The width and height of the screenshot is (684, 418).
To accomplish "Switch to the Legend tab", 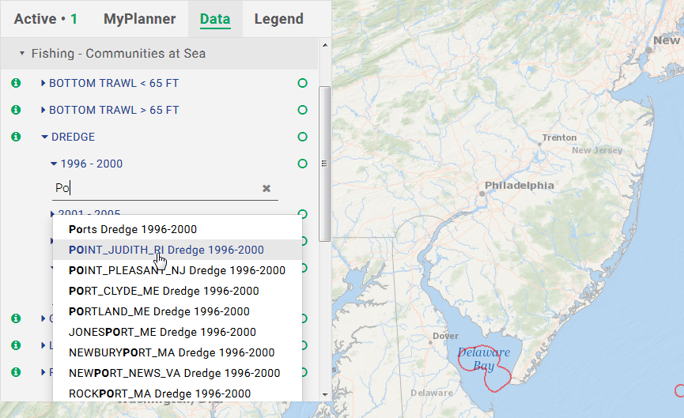I will [x=278, y=19].
